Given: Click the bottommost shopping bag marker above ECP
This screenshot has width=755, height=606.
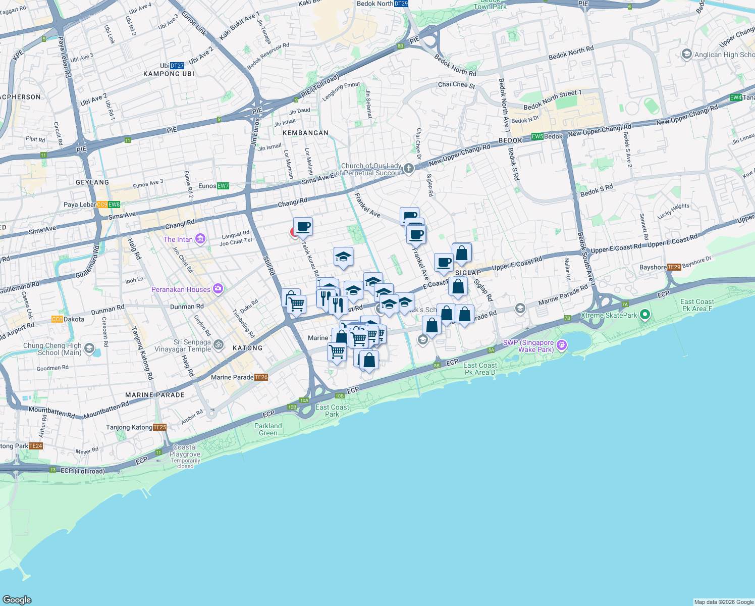Looking at the screenshot, I should [x=369, y=361].
